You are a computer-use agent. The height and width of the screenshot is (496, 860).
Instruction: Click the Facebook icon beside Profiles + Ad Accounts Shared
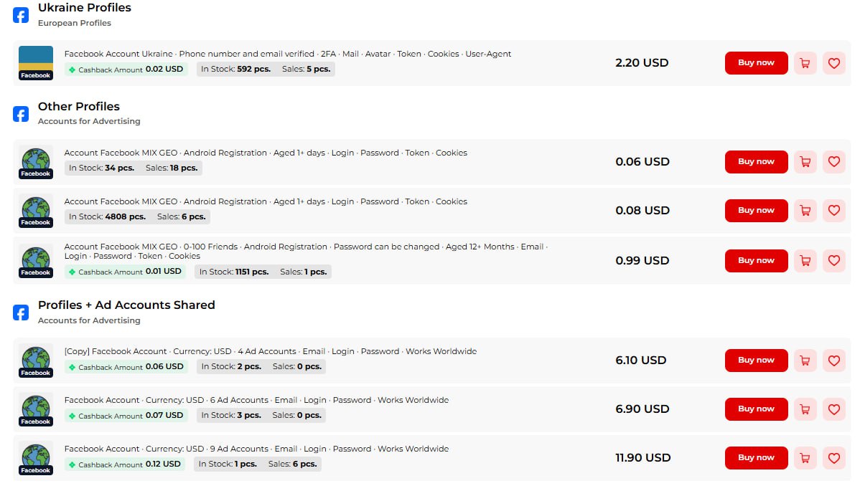[21, 313]
